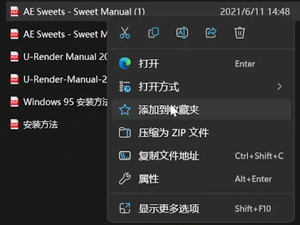Open 属性 from the context menu
300x225 pixels.
click(x=201, y=179)
